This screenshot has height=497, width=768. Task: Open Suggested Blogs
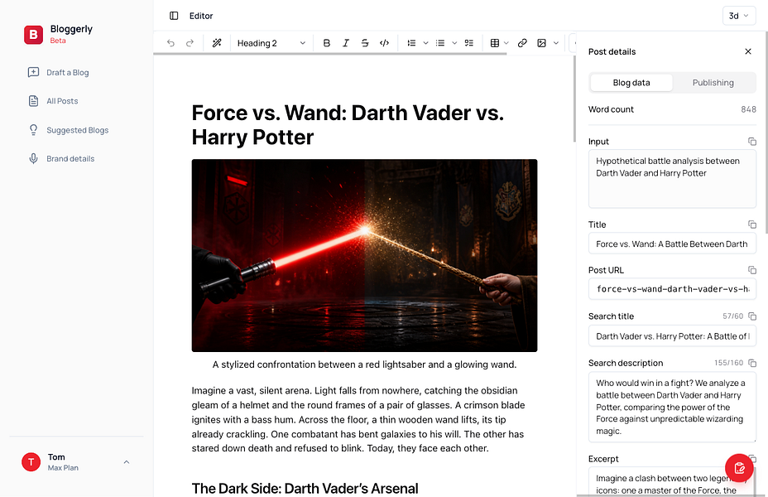point(68,130)
